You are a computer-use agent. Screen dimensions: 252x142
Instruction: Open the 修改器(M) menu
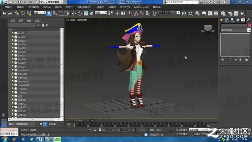click(x=34, y=7)
